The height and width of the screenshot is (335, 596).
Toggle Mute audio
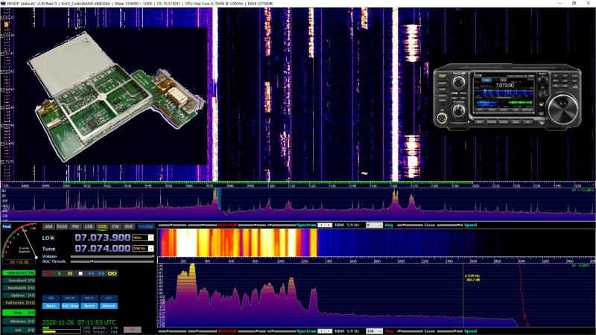(x=51, y=306)
